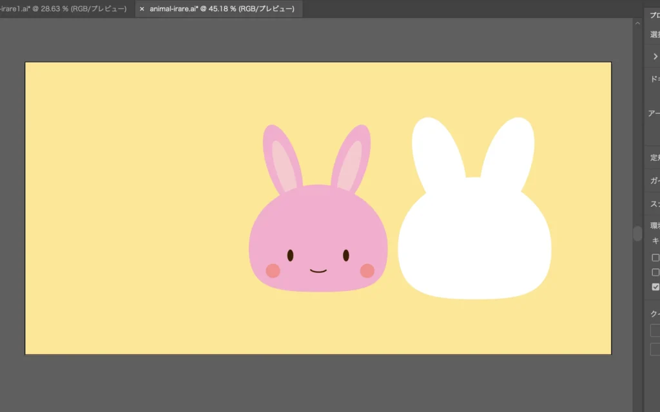Viewport: 660px width, 412px height.
Task: Click the pink rabbit's smiling mouth
Action: coord(318,271)
